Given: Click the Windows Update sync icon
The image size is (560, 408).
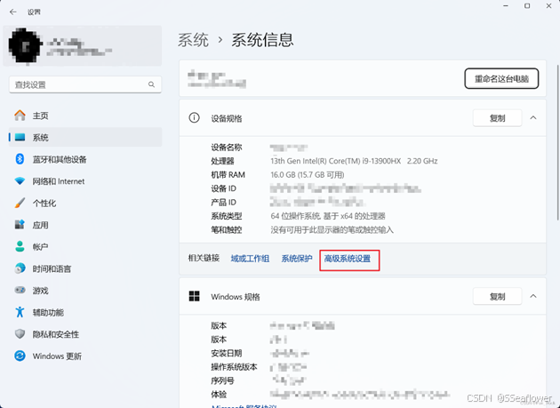Looking at the screenshot, I should pyautogui.click(x=20, y=356).
